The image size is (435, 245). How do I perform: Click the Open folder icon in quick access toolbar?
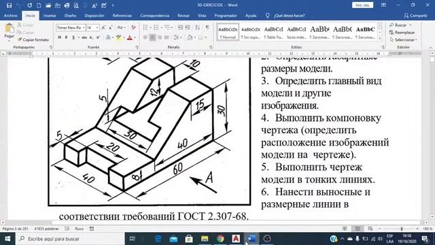point(48,5)
